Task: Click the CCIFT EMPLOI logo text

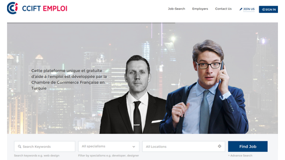Action: pyautogui.click(x=45, y=9)
